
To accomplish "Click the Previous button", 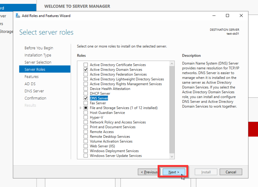I will pos(149,172).
